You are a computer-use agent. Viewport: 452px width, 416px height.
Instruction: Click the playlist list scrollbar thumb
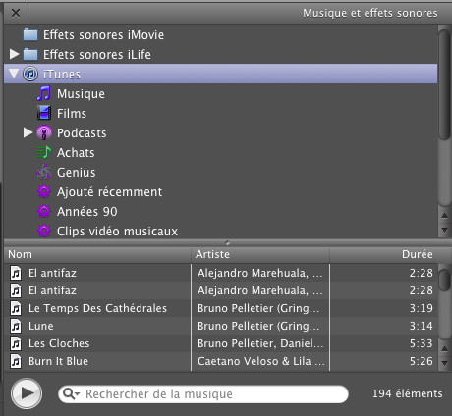pos(444,85)
